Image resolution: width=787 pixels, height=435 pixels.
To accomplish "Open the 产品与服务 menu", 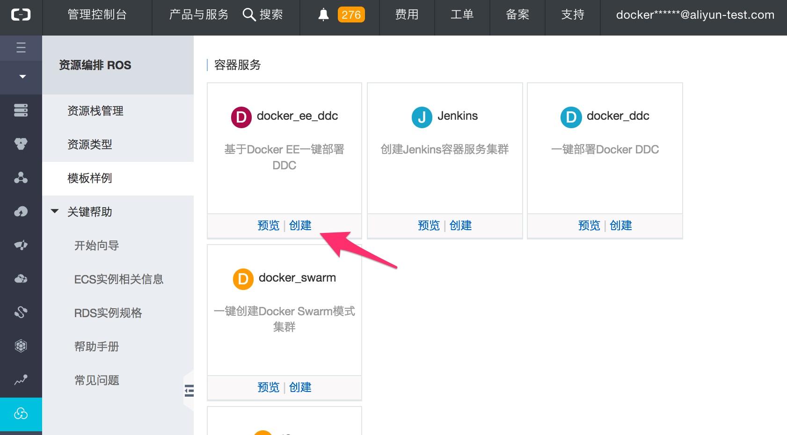I will tap(198, 14).
